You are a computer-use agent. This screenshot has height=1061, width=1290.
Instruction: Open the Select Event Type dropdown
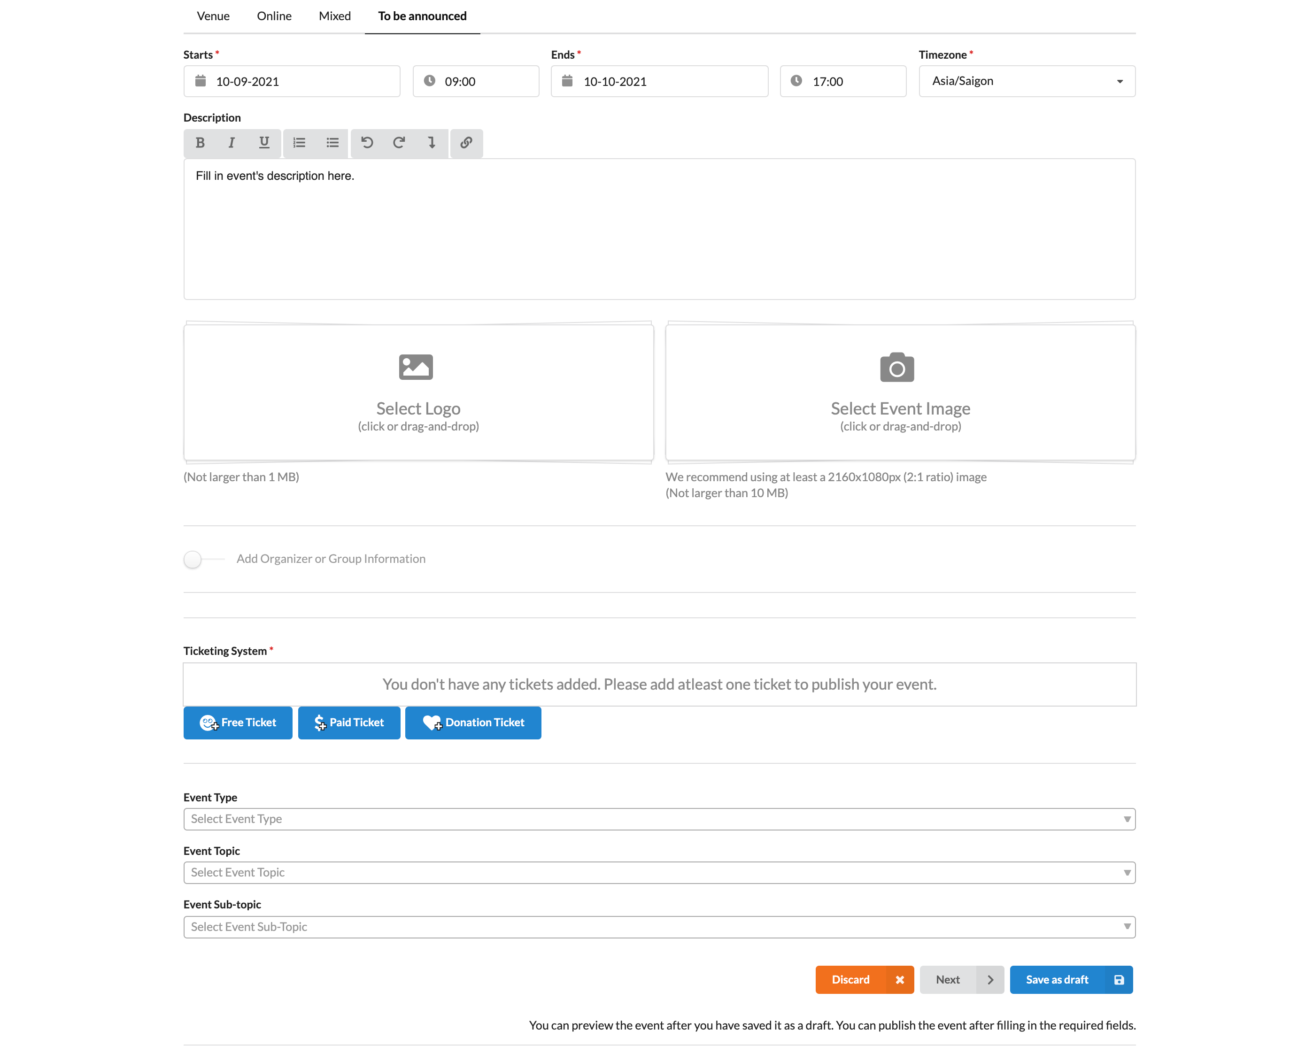point(660,820)
